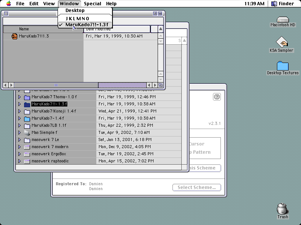
Task: Open the Special menu
Action: click(92, 4)
